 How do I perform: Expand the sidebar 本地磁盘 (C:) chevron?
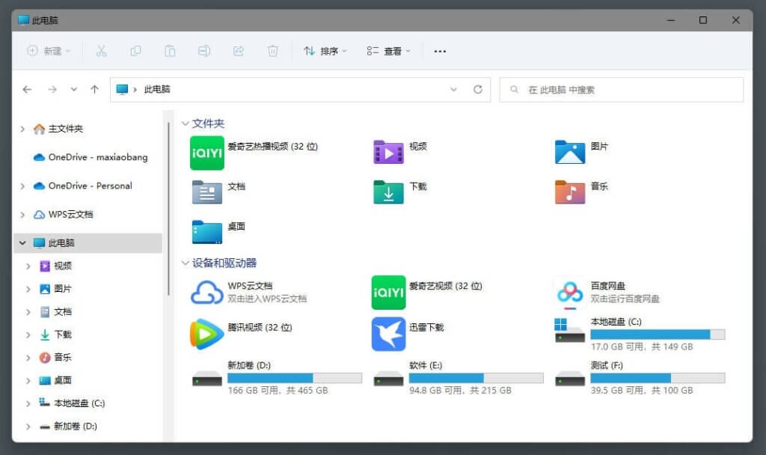[x=28, y=403]
